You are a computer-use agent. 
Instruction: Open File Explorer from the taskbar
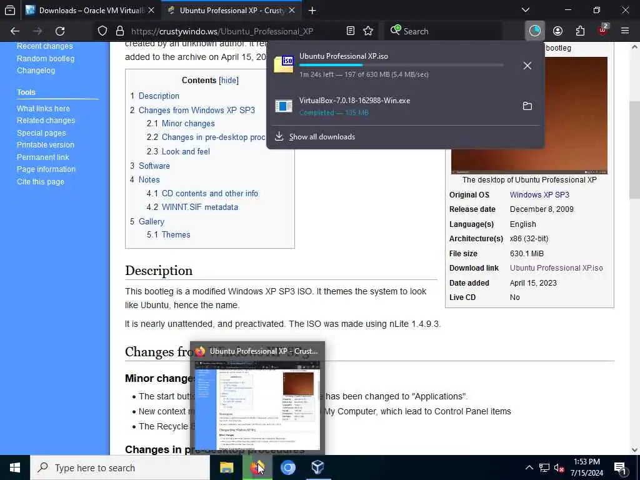(x=226, y=467)
